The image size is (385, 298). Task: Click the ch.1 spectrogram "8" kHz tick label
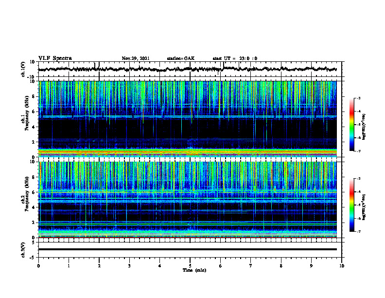coord(34,96)
